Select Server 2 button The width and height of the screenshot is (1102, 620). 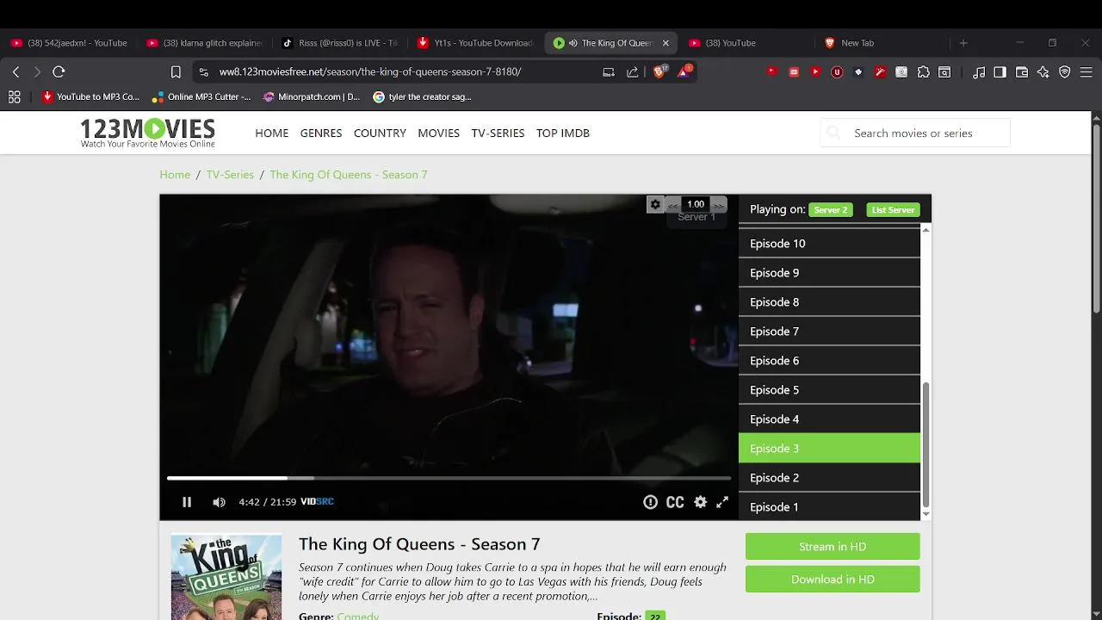[831, 209]
